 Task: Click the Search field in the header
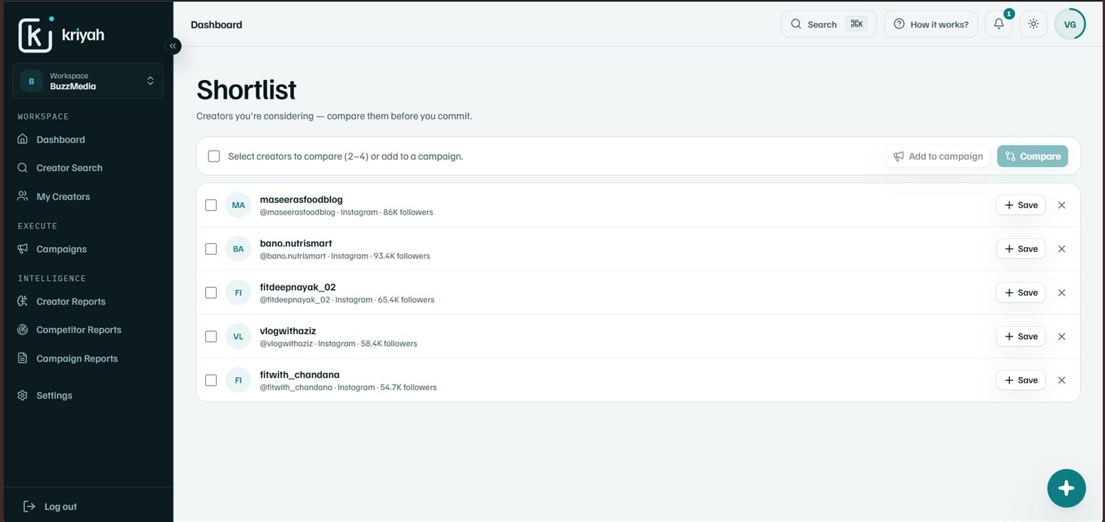(x=829, y=24)
